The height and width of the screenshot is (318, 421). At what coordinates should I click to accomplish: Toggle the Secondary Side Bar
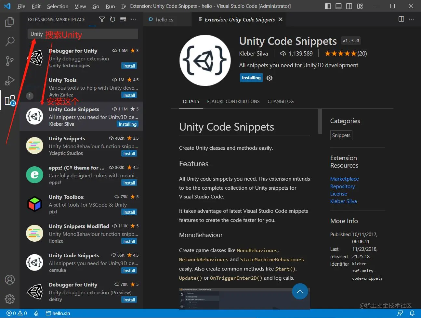click(x=349, y=6)
